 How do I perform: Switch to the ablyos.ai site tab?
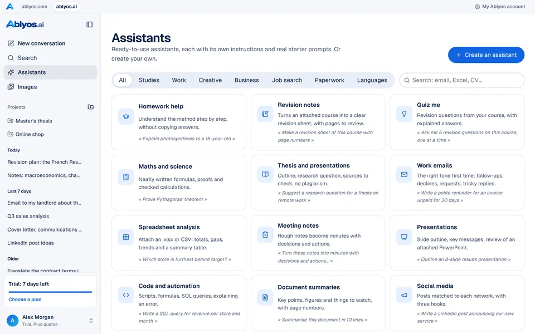[66, 7]
